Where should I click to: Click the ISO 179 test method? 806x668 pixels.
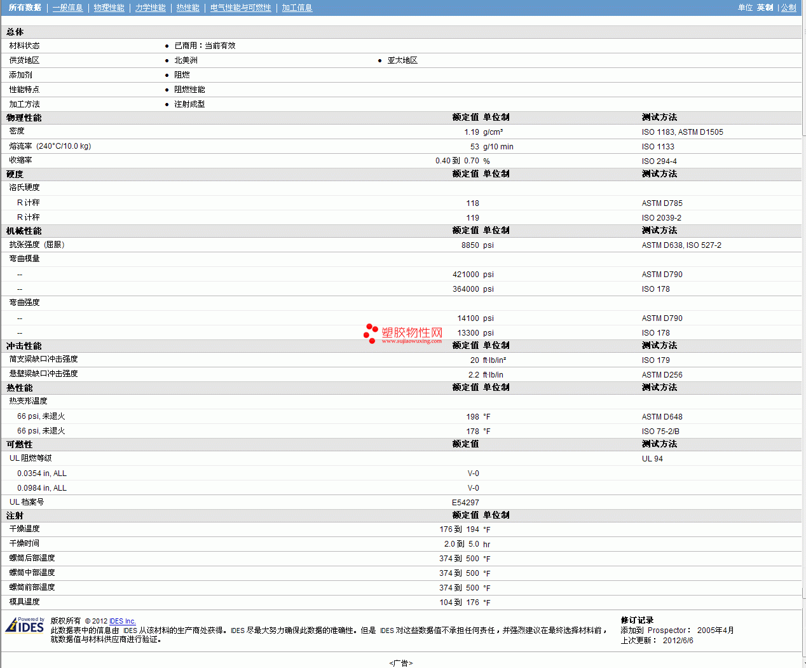(x=655, y=360)
